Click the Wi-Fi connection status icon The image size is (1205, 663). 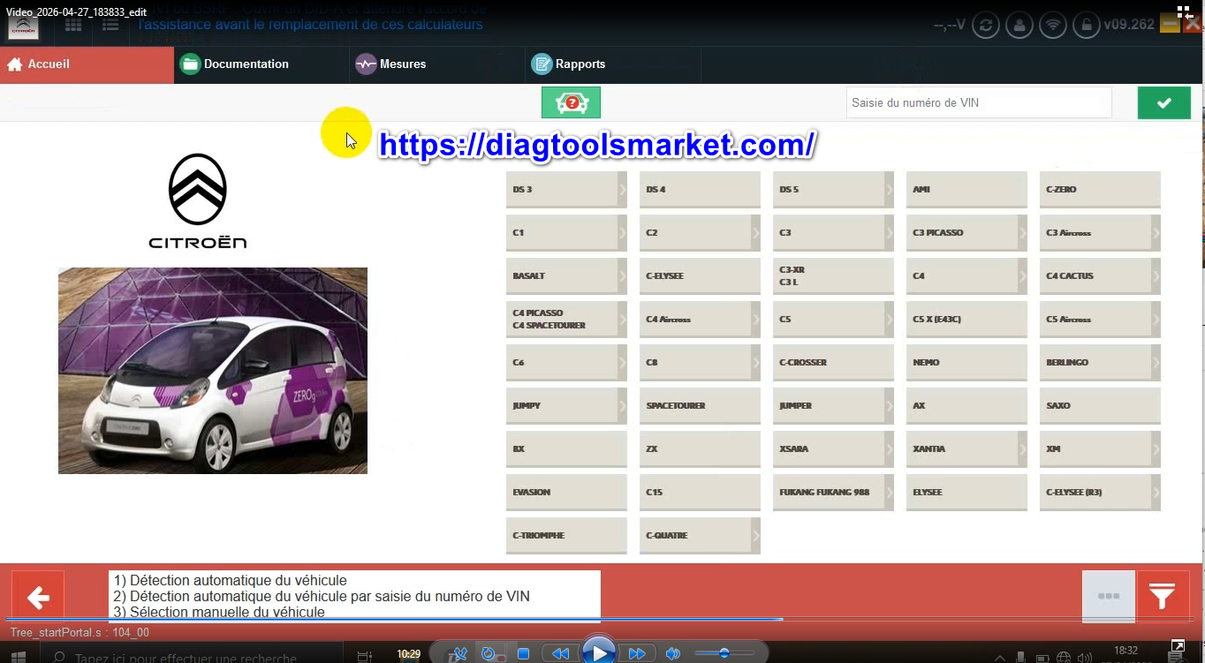point(1052,25)
